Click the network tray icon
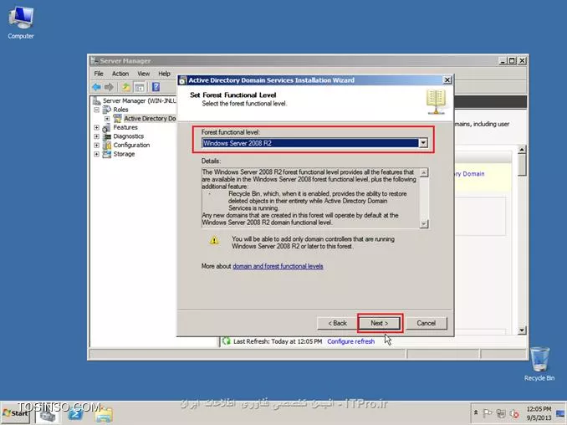The width and height of the screenshot is (567, 425). (501, 413)
